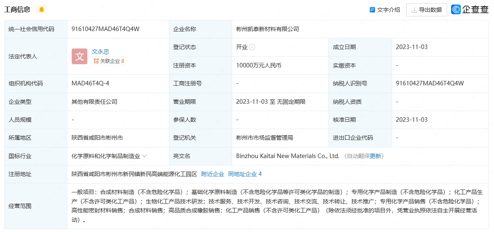The image size is (494, 232).
Task: Click the 纳税人识别号 label
Action: [350, 83]
